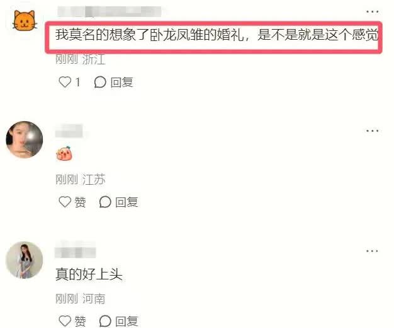This screenshot has height=328, width=394.
Task: Click 赞 label under the Jiangsu comment
Action: (80, 202)
